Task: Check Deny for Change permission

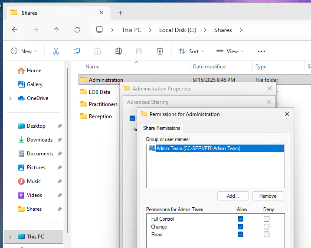Action: tap(267, 227)
